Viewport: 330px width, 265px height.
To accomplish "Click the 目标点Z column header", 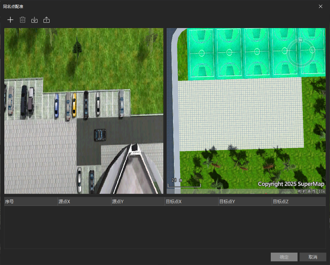I will 299,202.
